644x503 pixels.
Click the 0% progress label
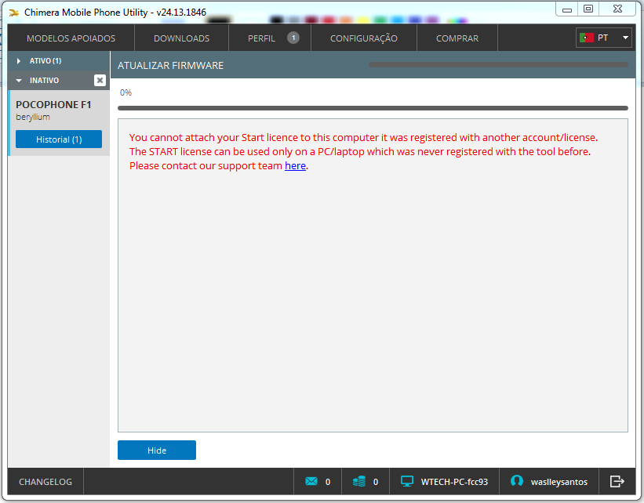126,92
